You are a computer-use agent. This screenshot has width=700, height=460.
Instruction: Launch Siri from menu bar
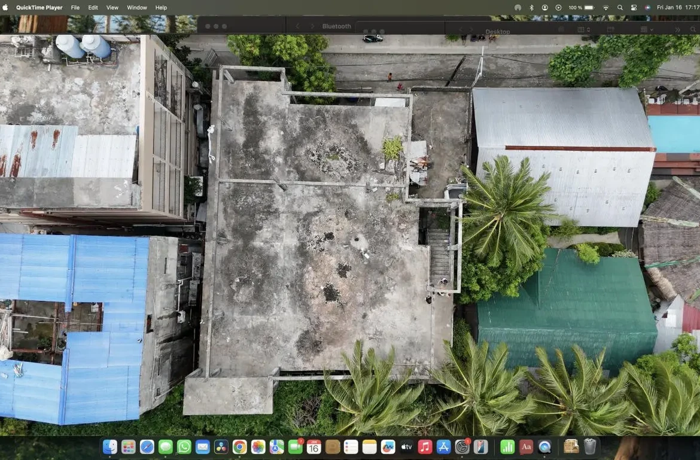647,7
